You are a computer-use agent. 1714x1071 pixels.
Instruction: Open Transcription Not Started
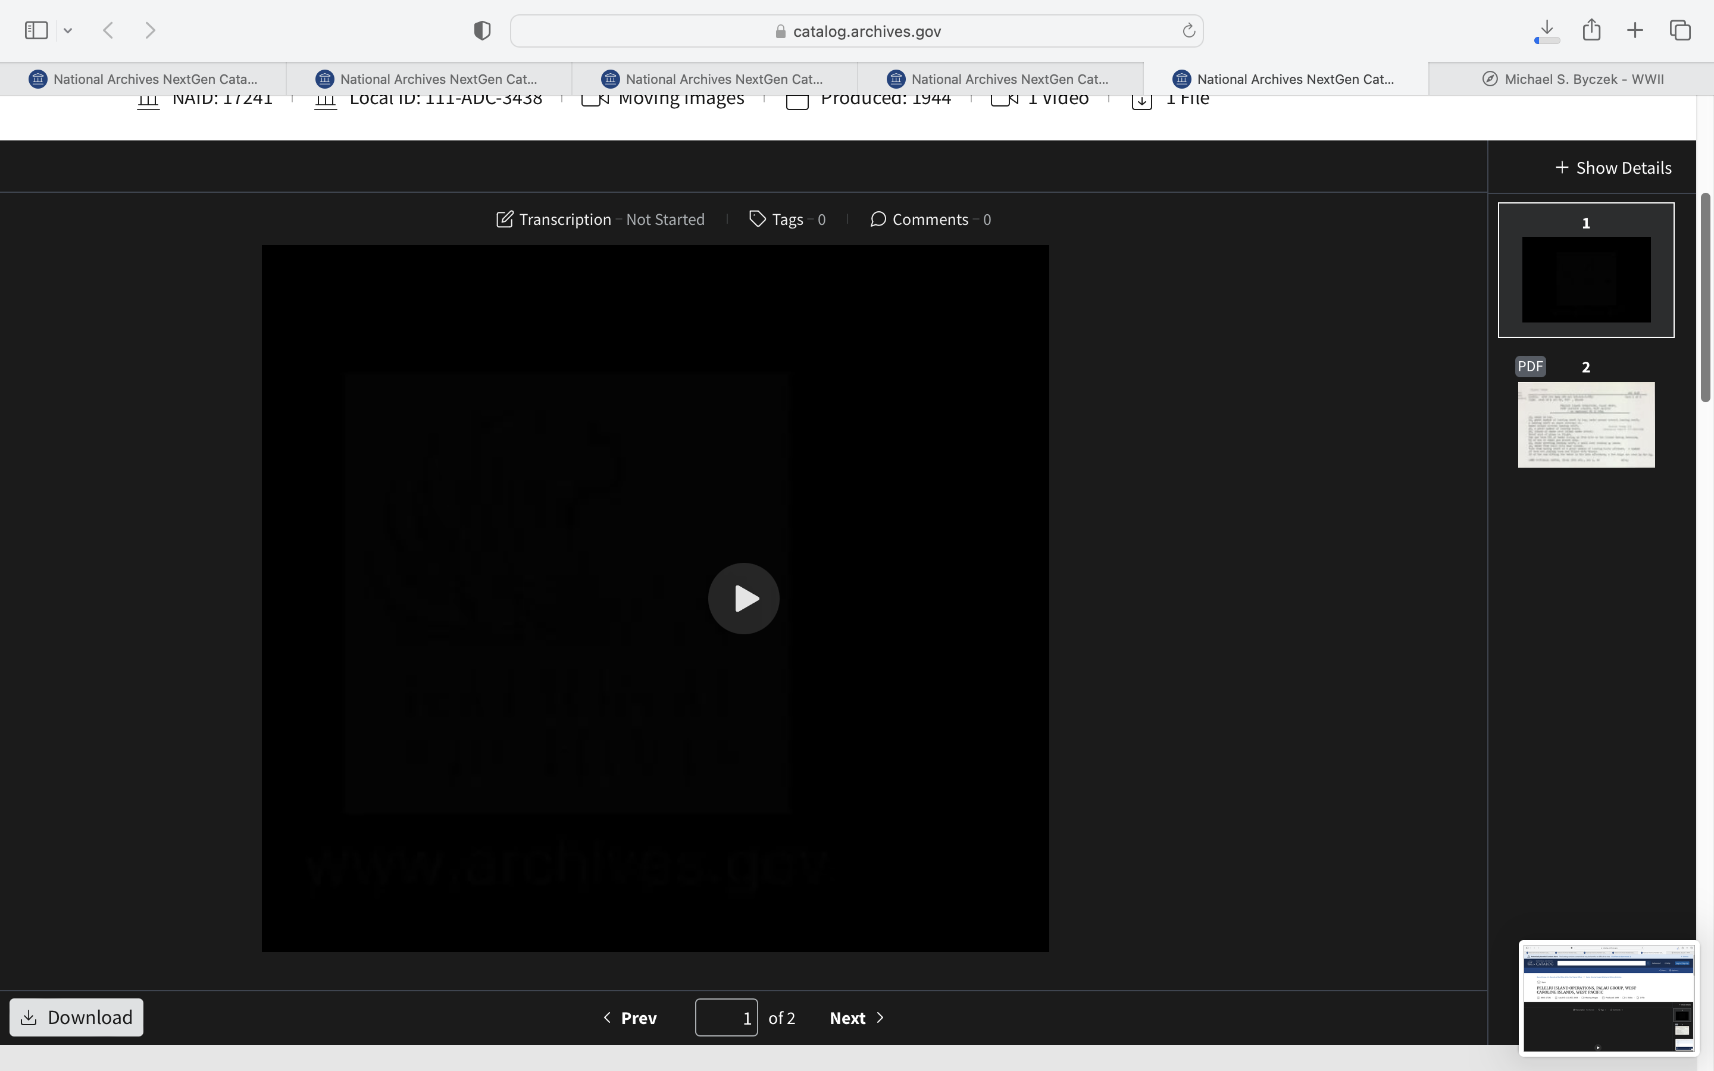pyautogui.click(x=600, y=220)
